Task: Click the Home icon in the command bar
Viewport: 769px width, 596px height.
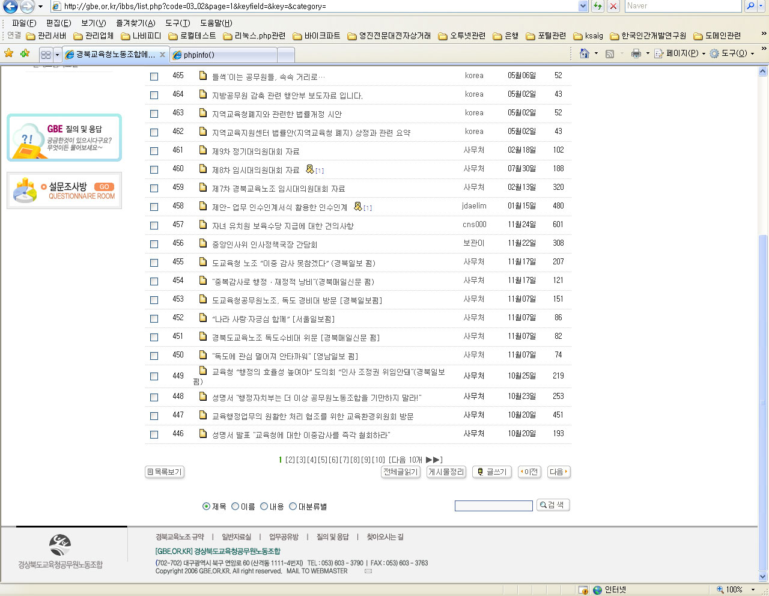Action: (x=584, y=53)
